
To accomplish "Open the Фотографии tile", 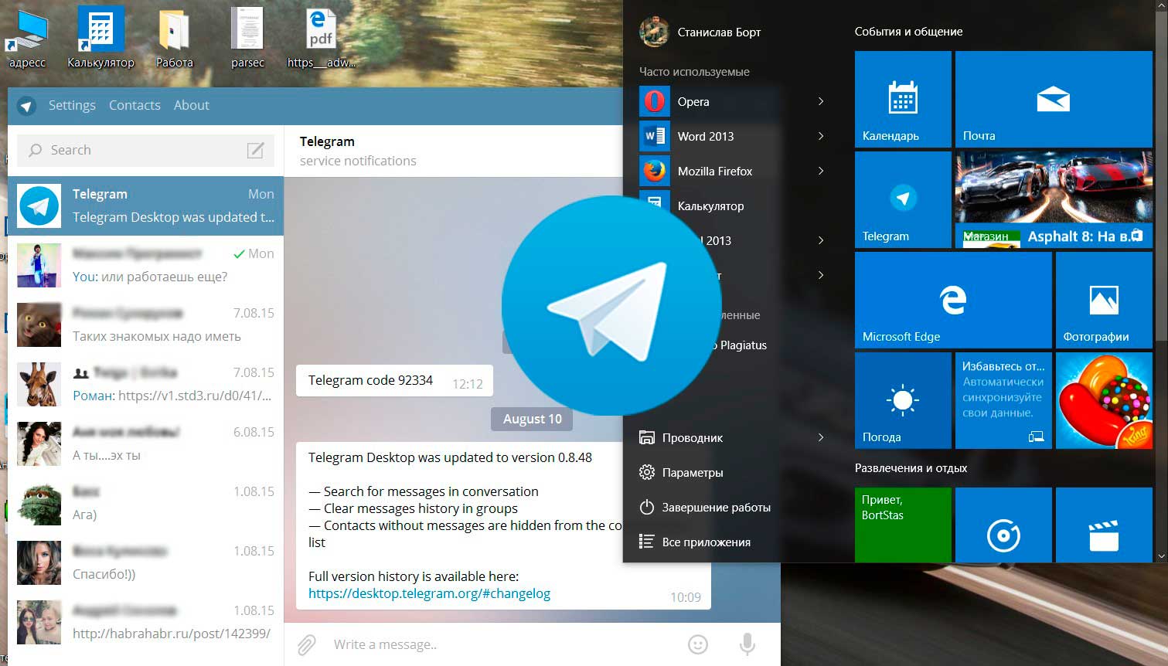I will (x=1104, y=300).
